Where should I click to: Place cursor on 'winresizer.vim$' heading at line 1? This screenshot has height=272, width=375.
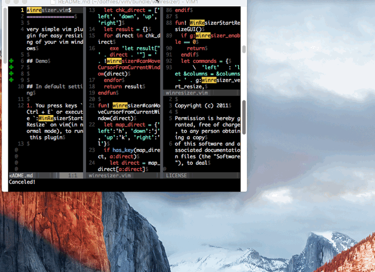[49, 10]
